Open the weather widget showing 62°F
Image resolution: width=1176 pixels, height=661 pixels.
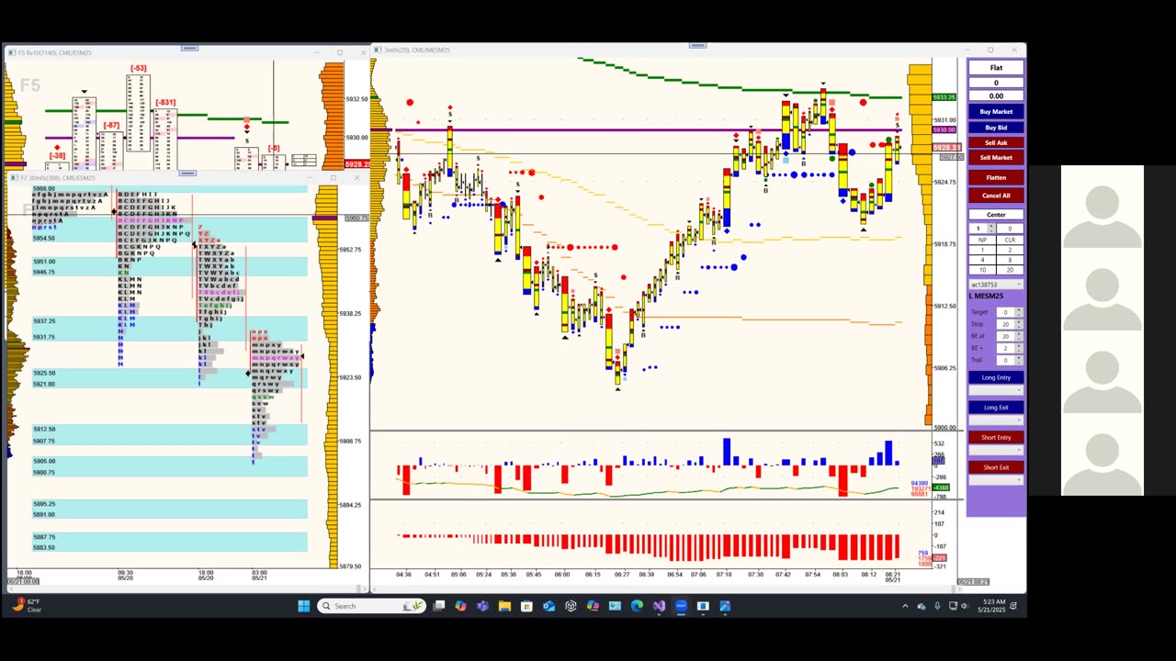coord(28,606)
